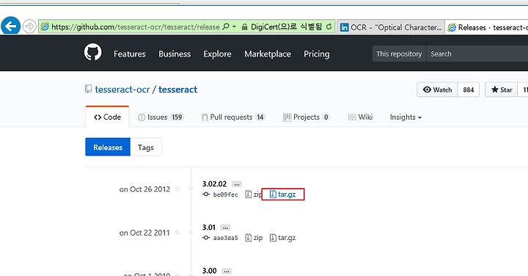528x276 pixels.
Task: Click the date on Oct 26 2012
Action: click(144, 189)
